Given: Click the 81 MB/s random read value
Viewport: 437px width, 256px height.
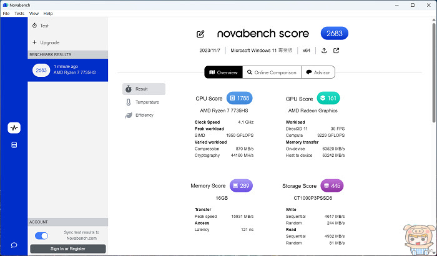Looking at the screenshot, I should [337, 243].
